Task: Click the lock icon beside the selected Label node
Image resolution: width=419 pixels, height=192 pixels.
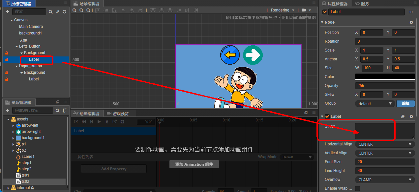Action: 7,59
